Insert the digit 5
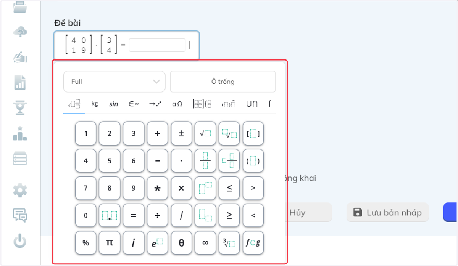The image size is (458, 266). (x=110, y=161)
